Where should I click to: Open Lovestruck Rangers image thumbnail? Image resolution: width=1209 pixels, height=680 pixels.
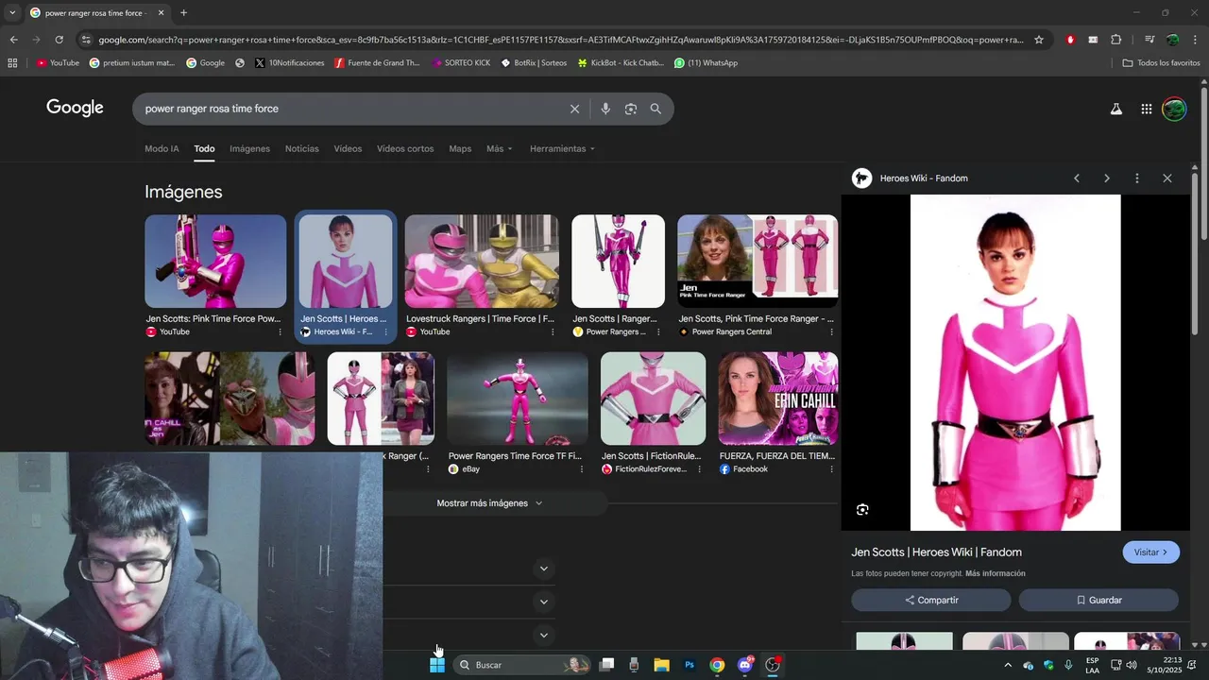(482, 262)
